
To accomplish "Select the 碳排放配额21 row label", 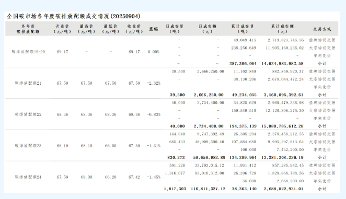I will click(28, 83).
